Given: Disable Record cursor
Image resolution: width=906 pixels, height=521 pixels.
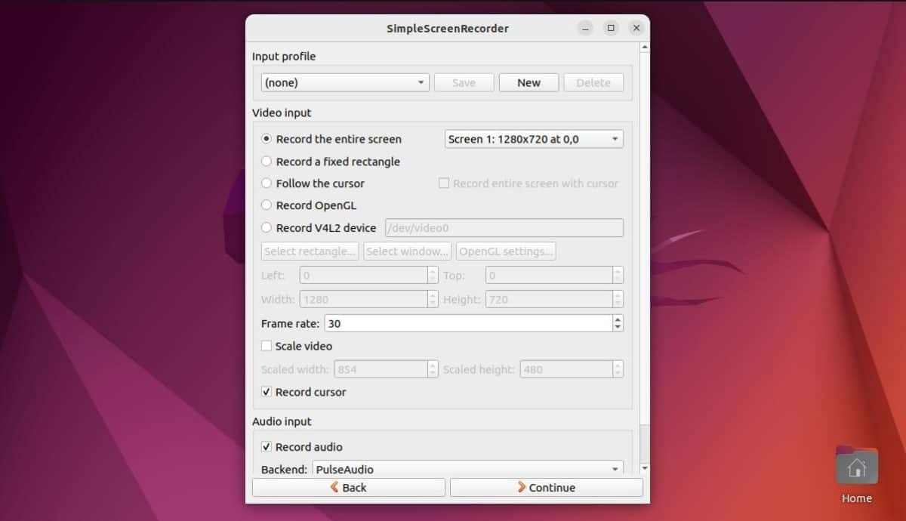Looking at the screenshot, I should 266,392.
